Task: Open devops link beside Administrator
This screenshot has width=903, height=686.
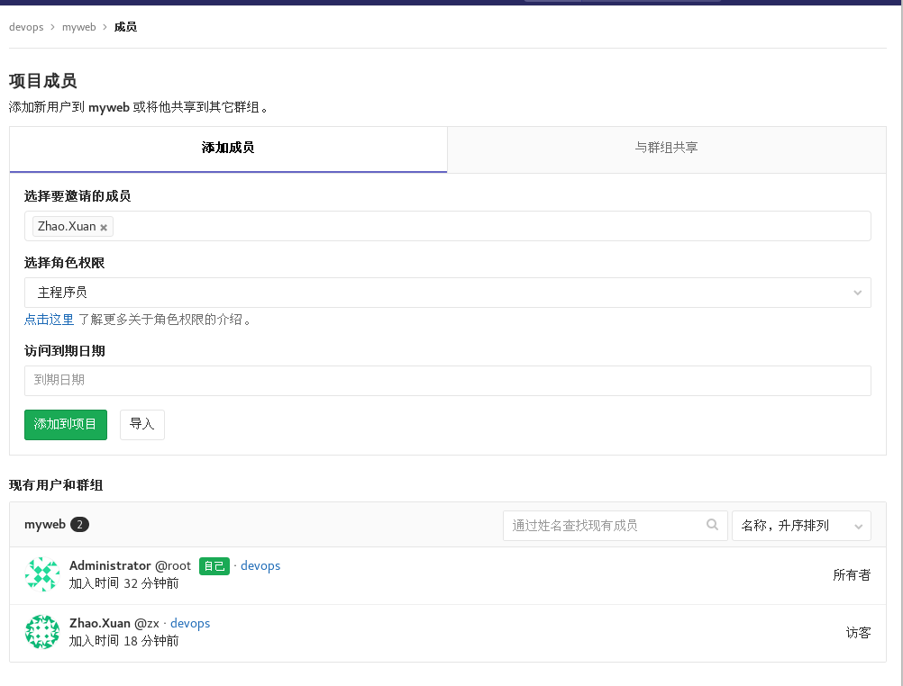Action: pos(260,565)
